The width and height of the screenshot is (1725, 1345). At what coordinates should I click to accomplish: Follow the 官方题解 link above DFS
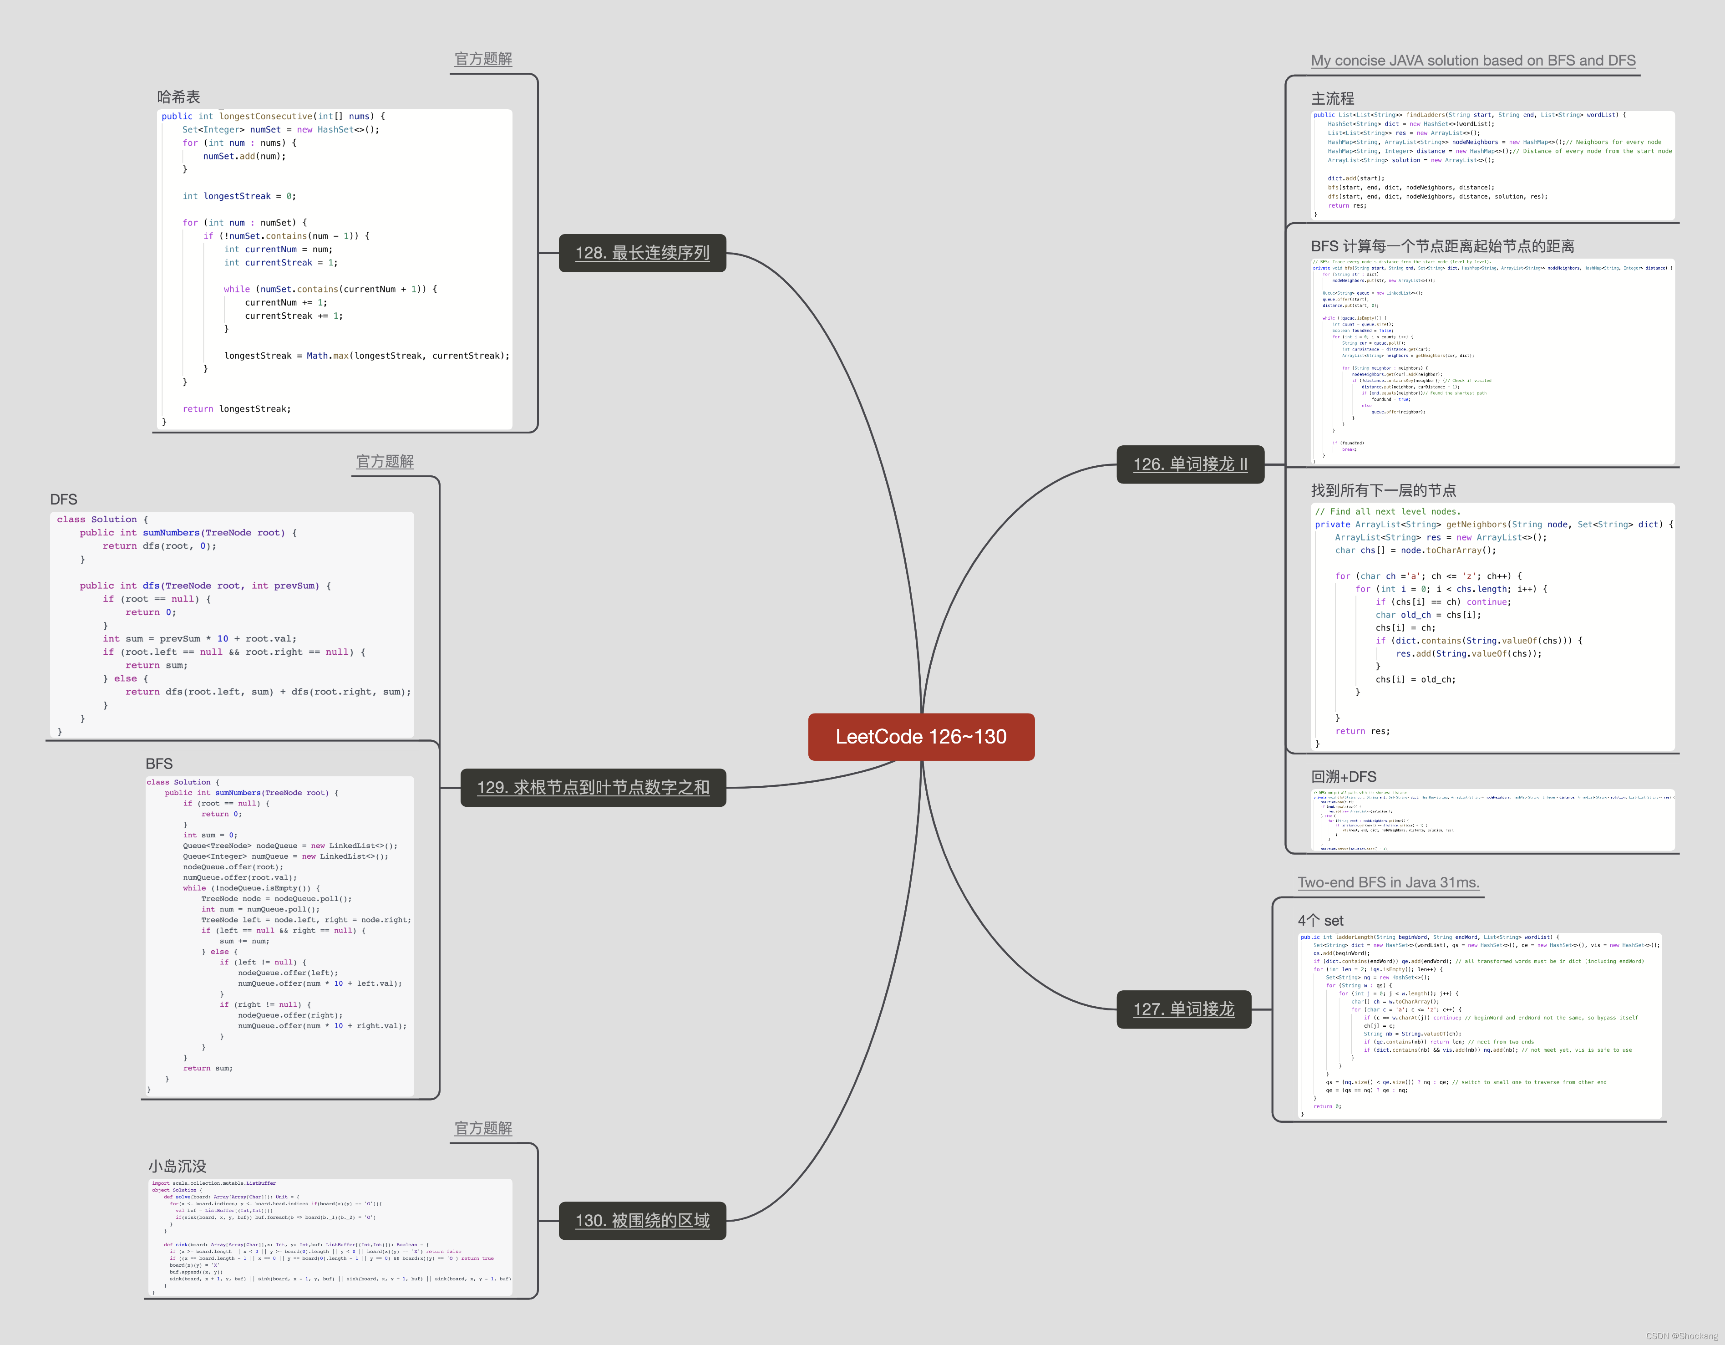[x=385, y=462]
